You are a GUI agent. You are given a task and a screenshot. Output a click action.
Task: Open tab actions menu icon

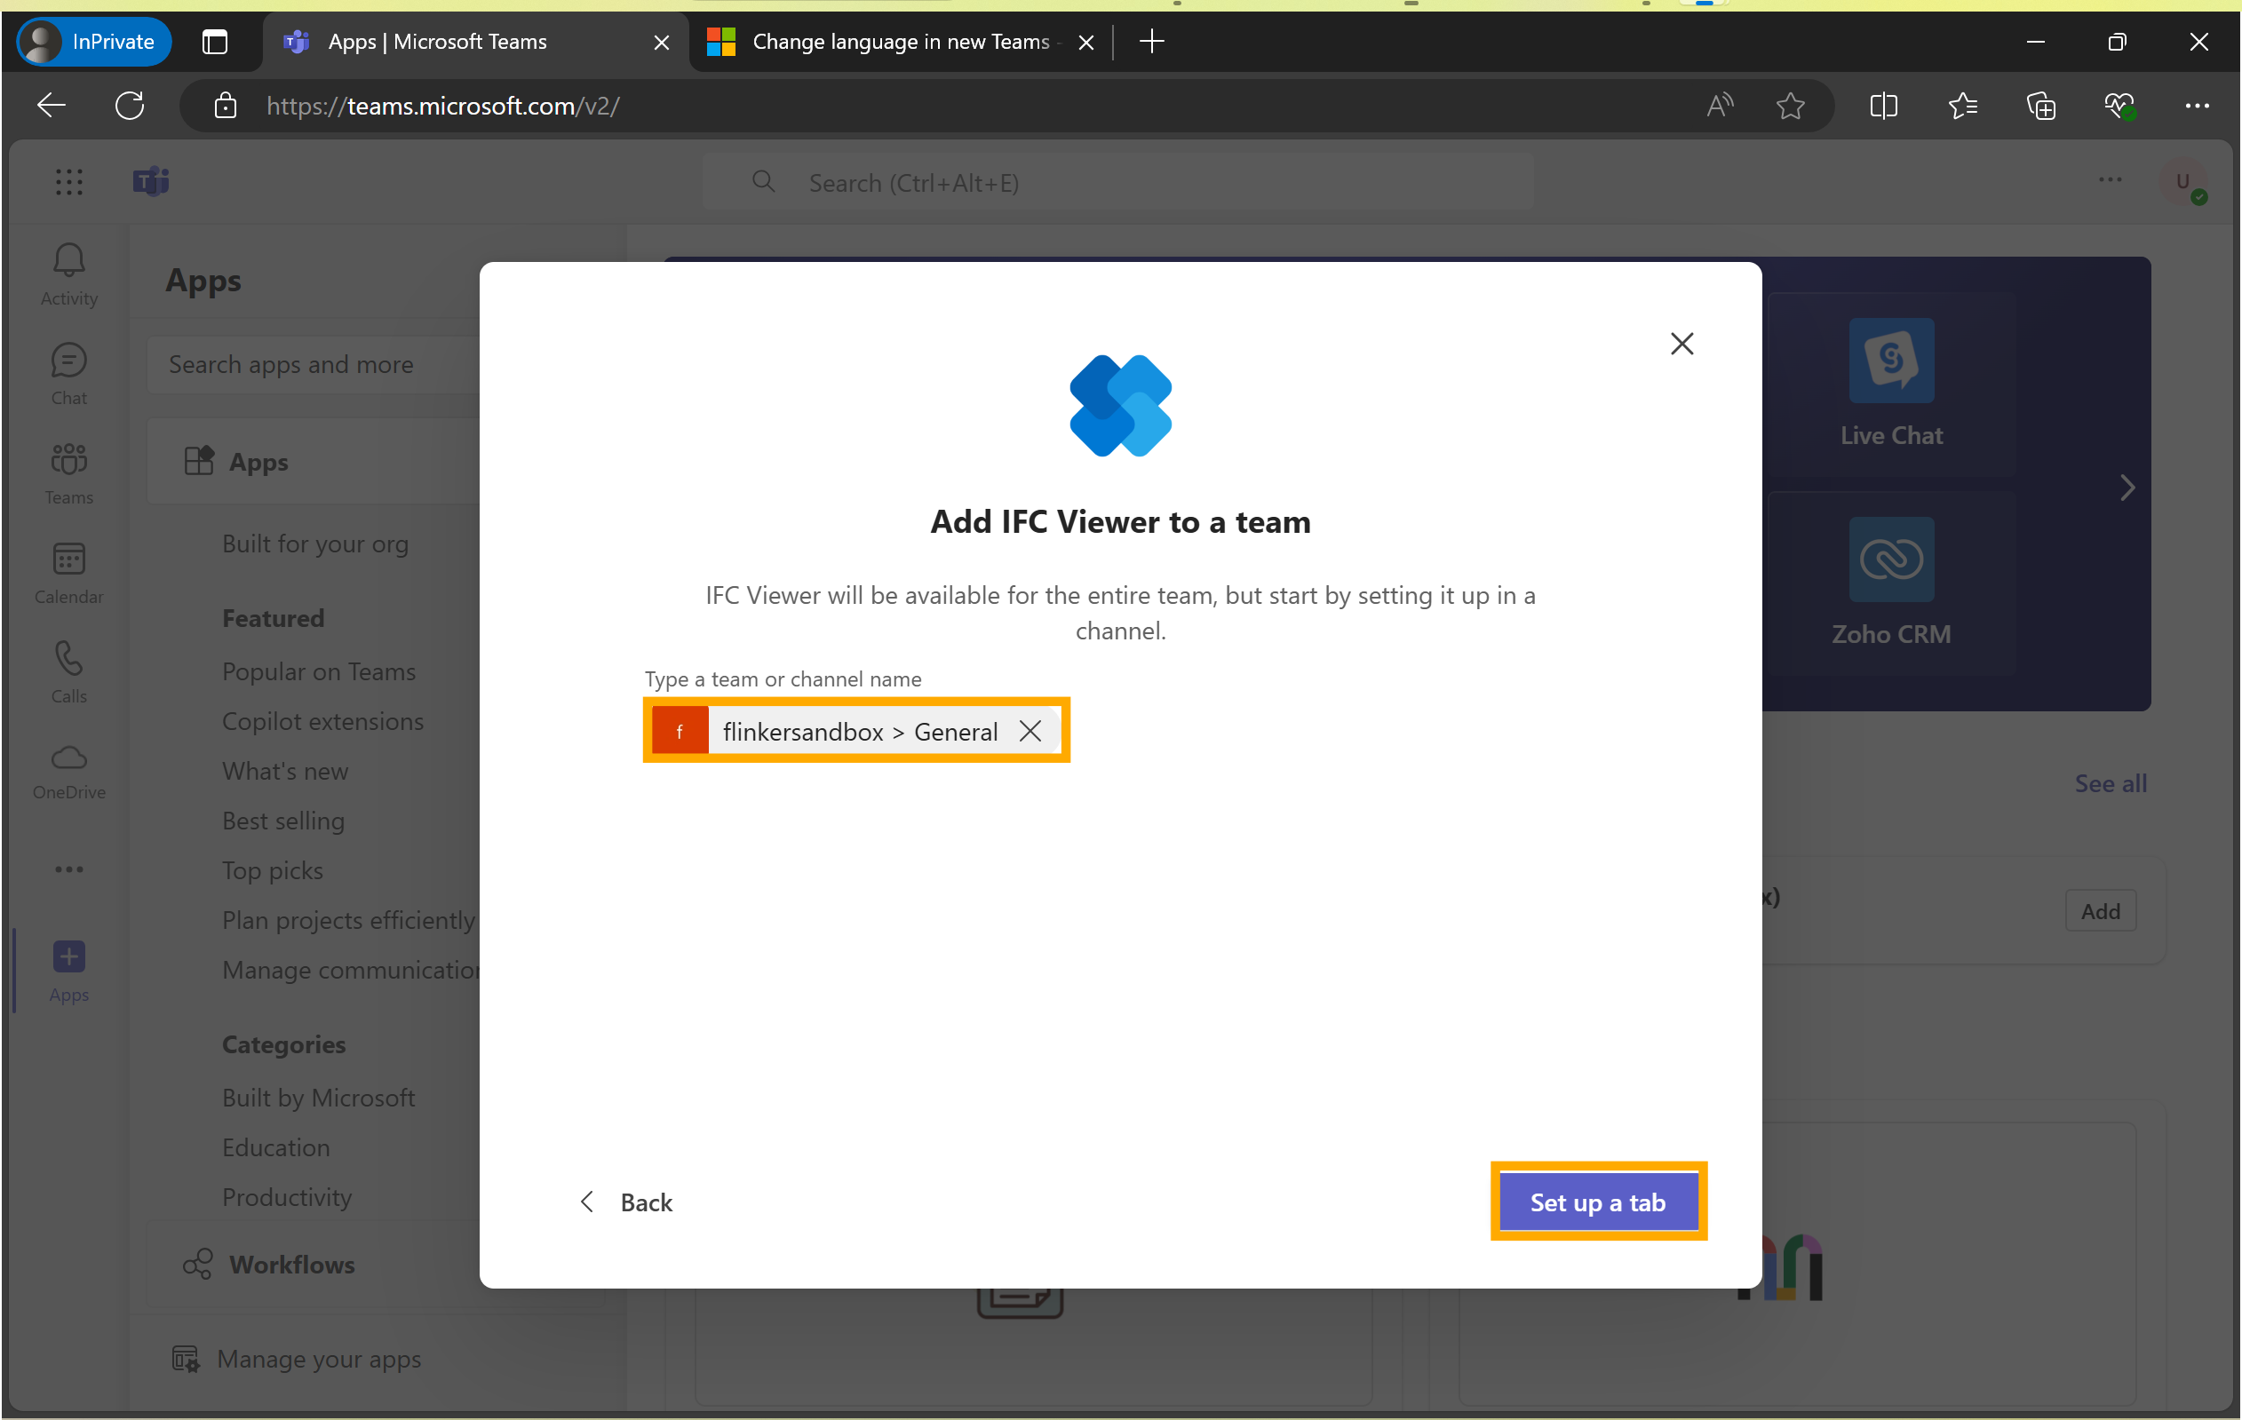click(x=214, y=42)
